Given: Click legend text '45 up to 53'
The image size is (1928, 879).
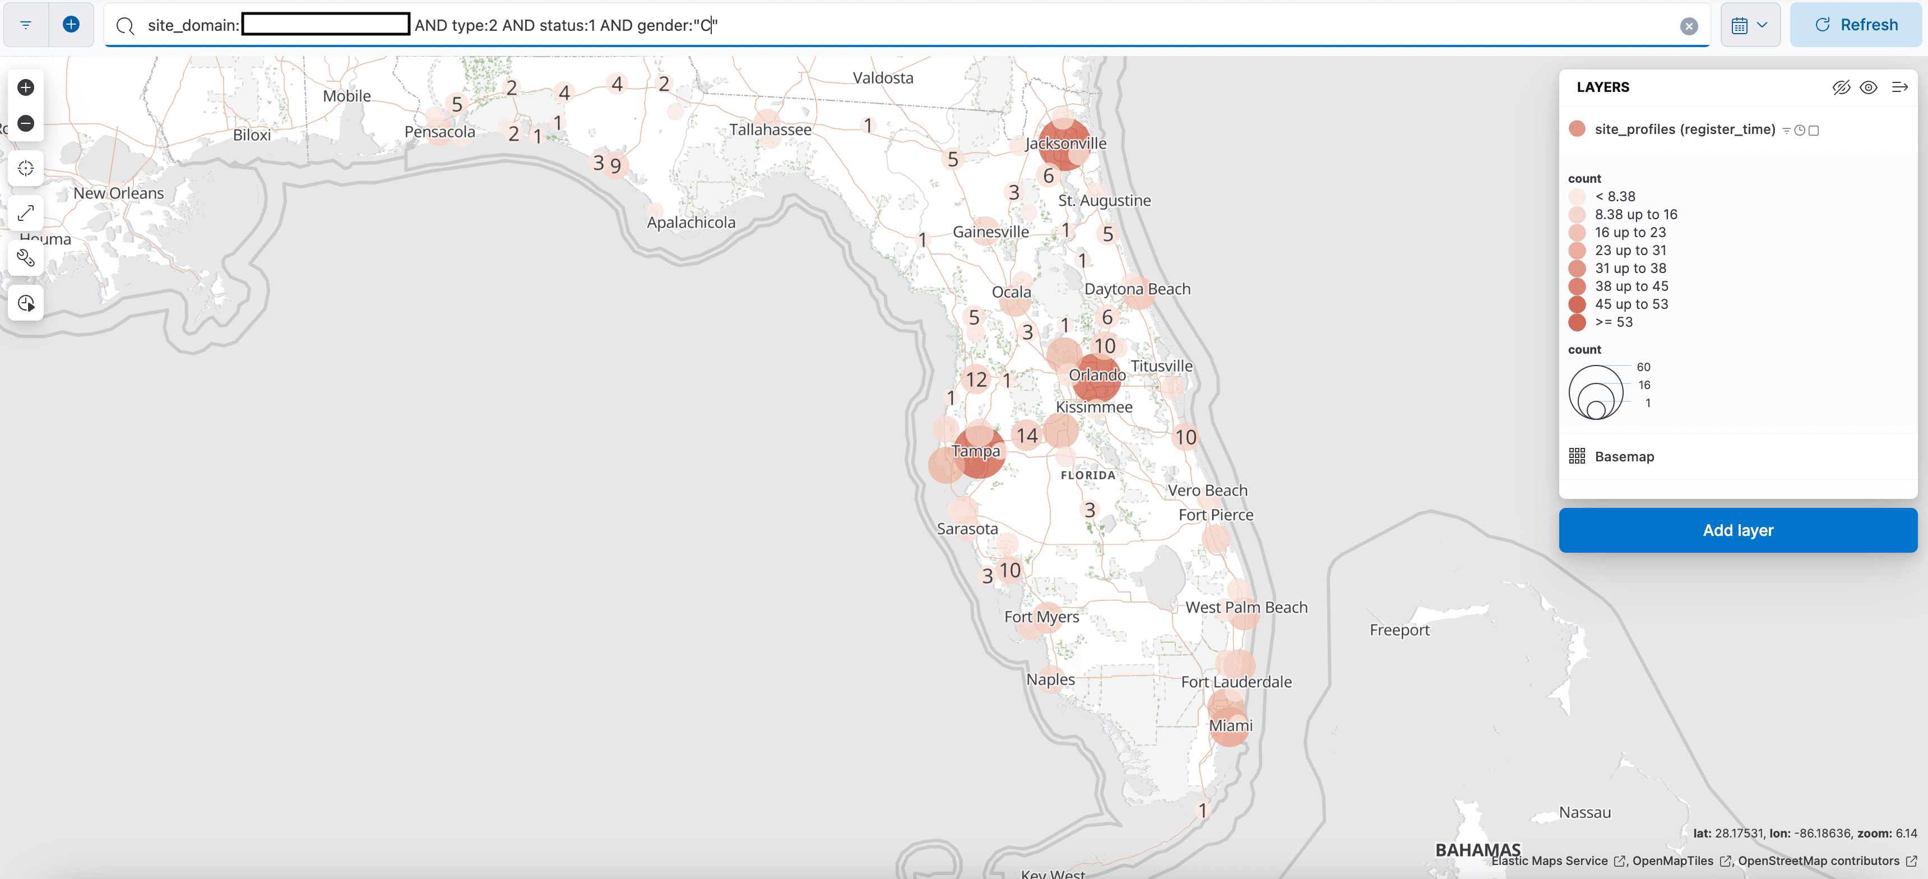Looking at the screenshot, I should point(1632,304).
